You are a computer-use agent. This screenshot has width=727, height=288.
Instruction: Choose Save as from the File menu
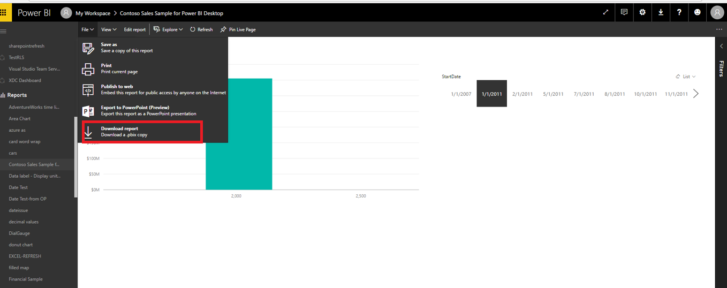(x=153, y=48)
